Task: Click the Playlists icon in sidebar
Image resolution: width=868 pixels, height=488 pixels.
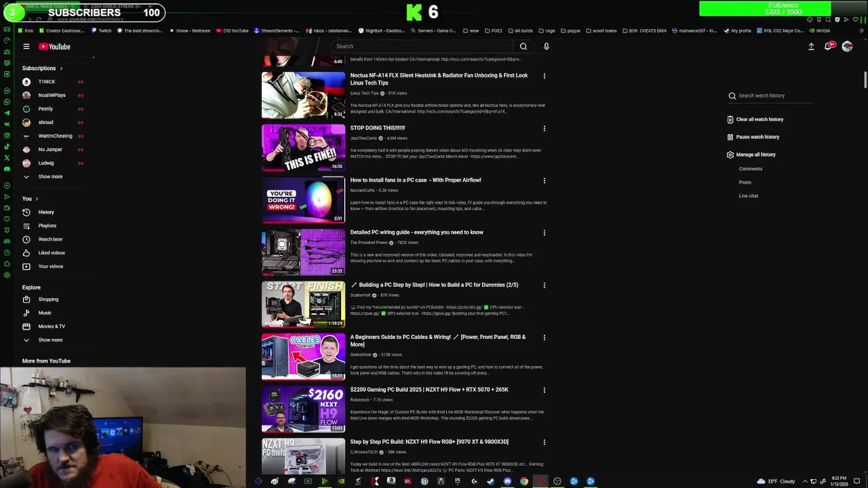Action: coord(26,226)
